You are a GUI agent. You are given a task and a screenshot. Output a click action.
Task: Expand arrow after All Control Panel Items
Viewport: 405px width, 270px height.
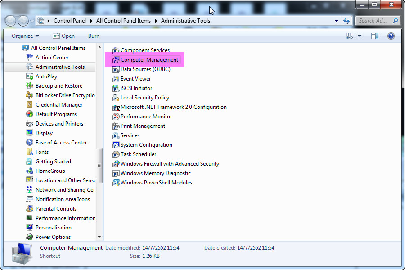156,21
